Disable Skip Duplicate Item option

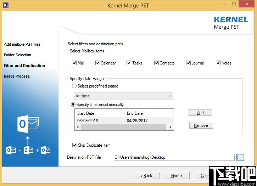coord(74,145)
